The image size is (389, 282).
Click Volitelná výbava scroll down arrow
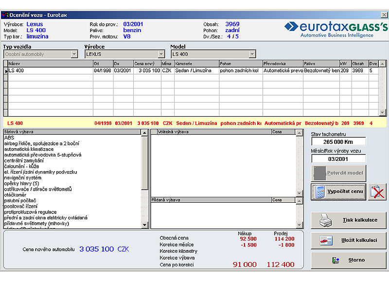point(300,193)
